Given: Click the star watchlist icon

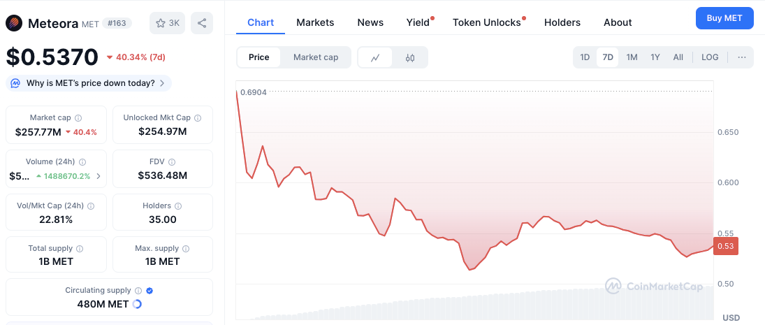Looking at the screenshot, I should pos(161,23).
